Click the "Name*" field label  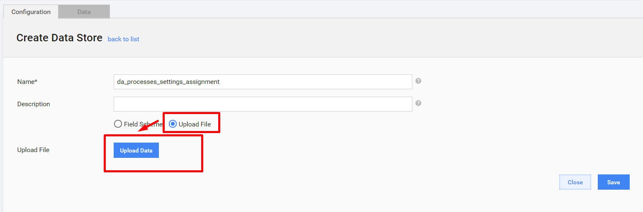coord(27,82)
